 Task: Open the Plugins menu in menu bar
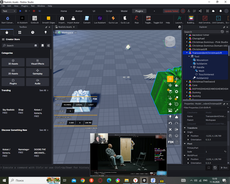tap(24, 6)
